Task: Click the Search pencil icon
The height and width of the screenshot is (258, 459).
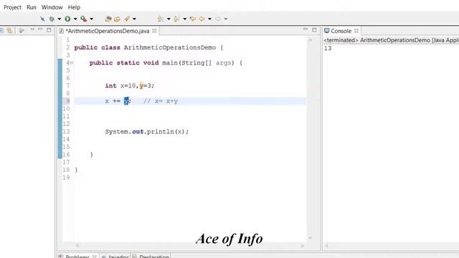Action: 127,19
